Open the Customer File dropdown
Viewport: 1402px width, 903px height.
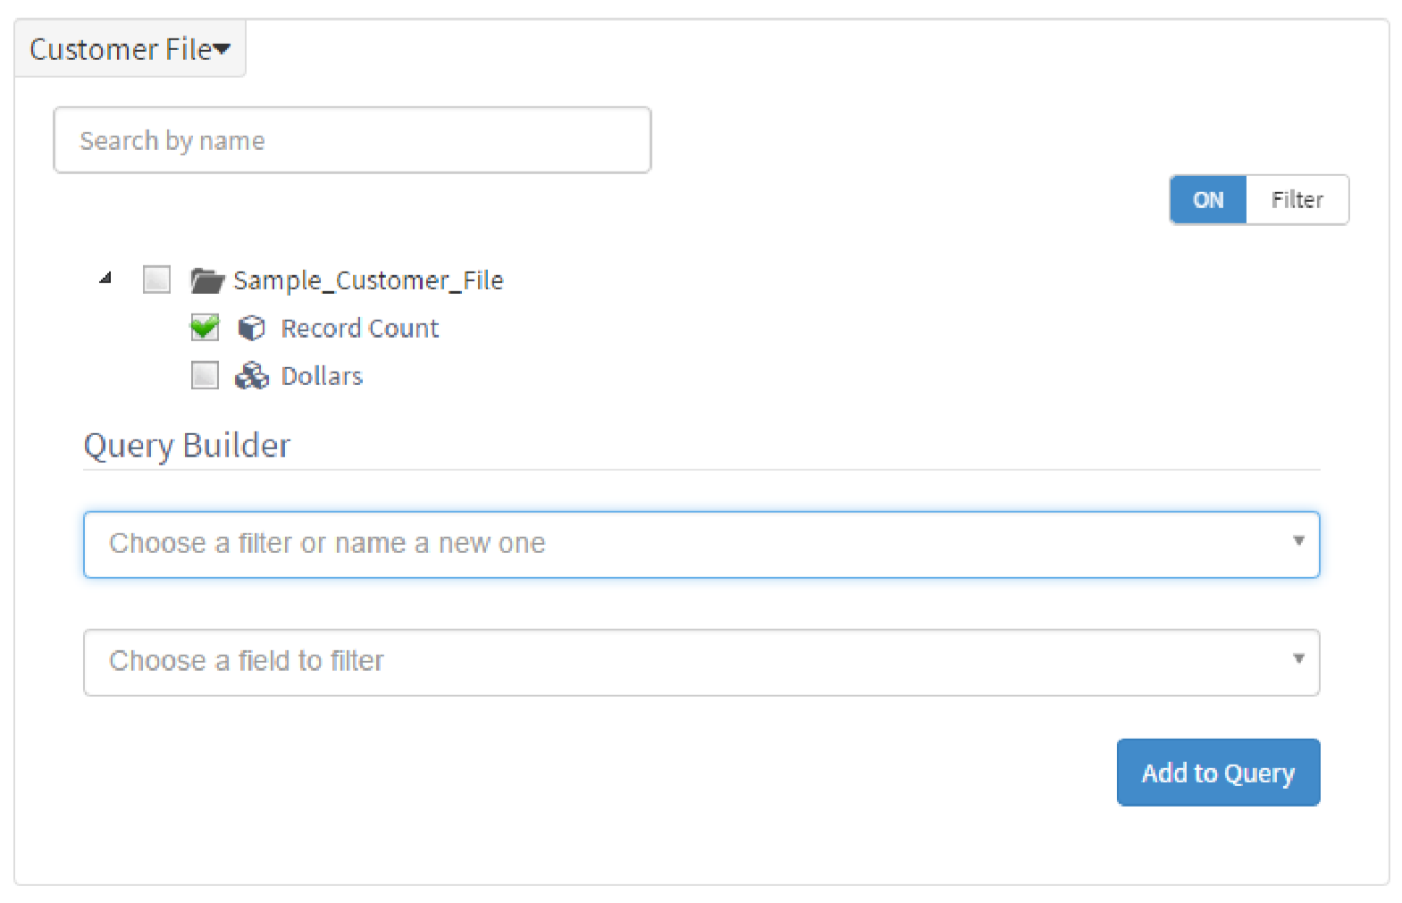point(130,49)
